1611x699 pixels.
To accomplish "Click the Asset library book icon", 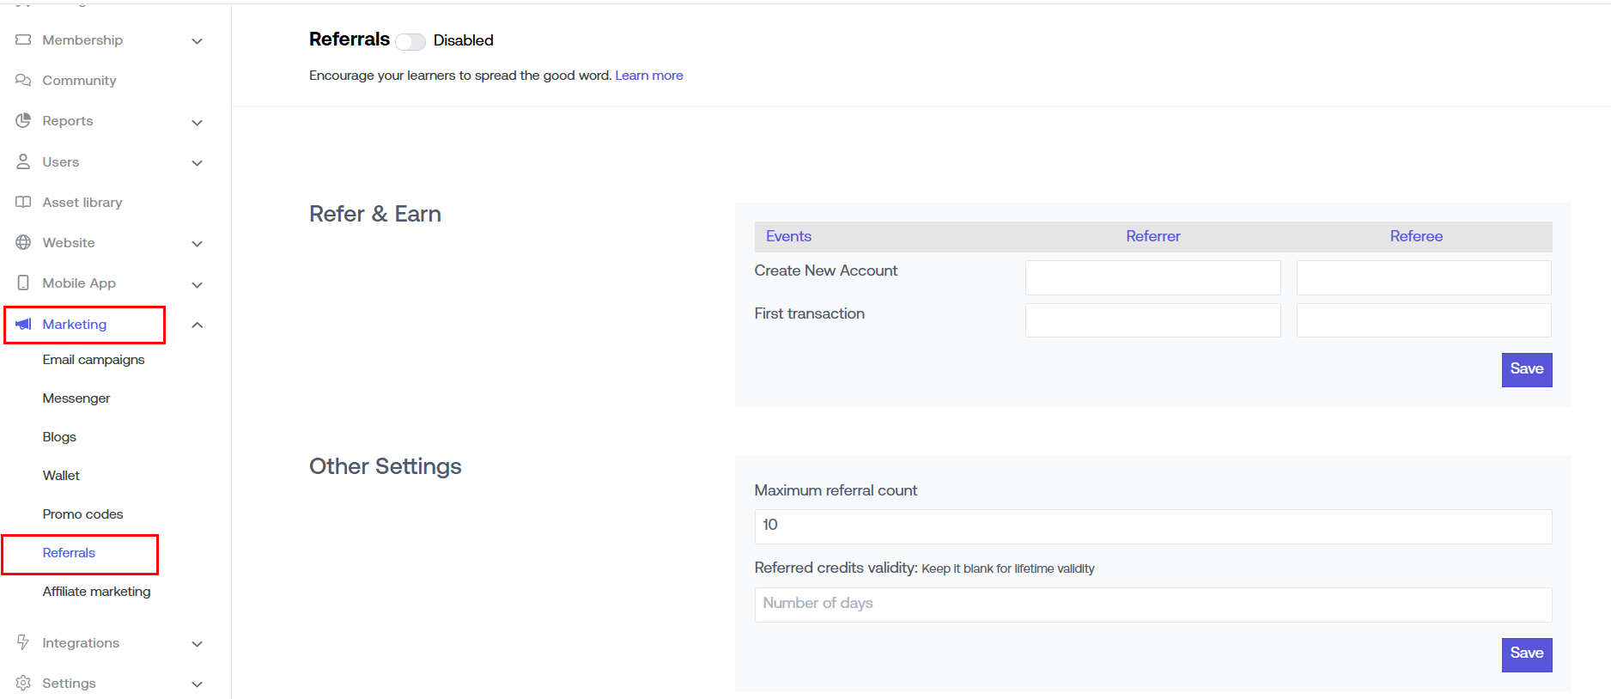I will 23,203.
